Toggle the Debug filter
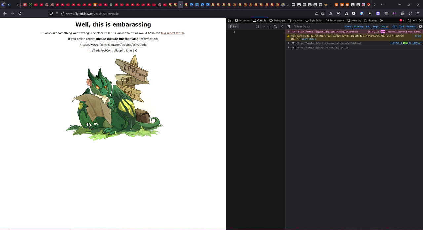 click(384, 26)
